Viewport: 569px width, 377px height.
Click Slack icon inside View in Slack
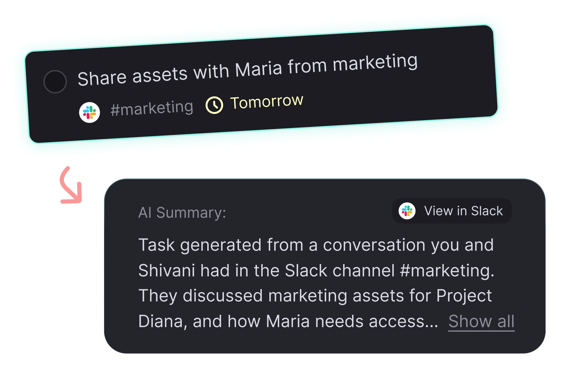tap(407, 211)
